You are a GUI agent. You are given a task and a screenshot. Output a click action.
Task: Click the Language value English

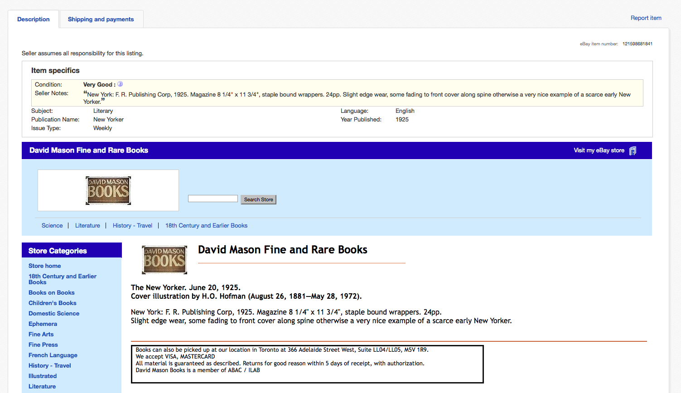coord(405,111)
